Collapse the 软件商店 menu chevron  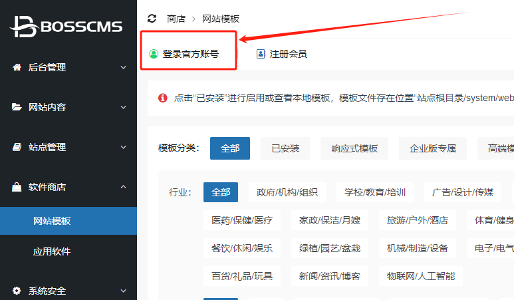(123, 187)
